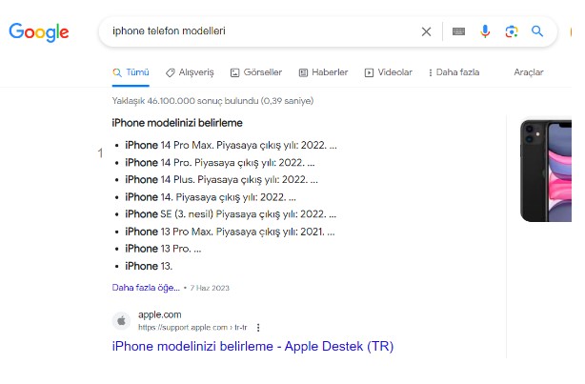Viewport: 585px width, 384px height.
Task: Click the Daha fazla öğe link
Action: pos(145,287)
